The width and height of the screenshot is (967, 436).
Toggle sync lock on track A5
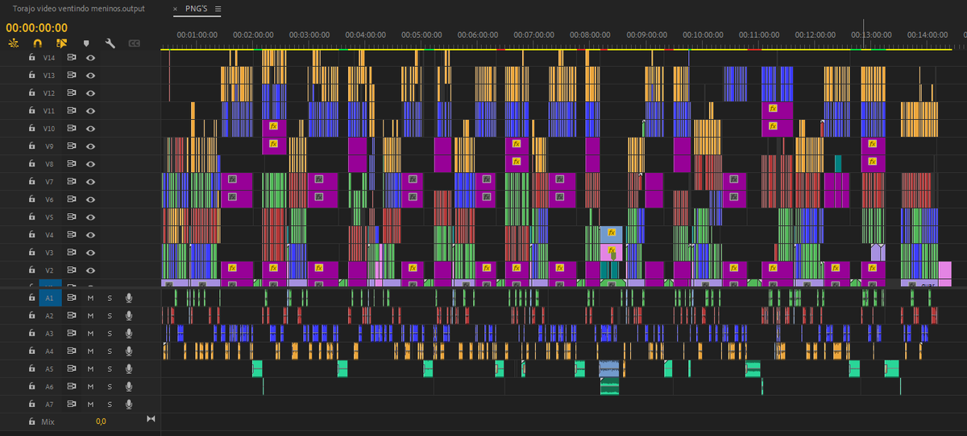71,368
